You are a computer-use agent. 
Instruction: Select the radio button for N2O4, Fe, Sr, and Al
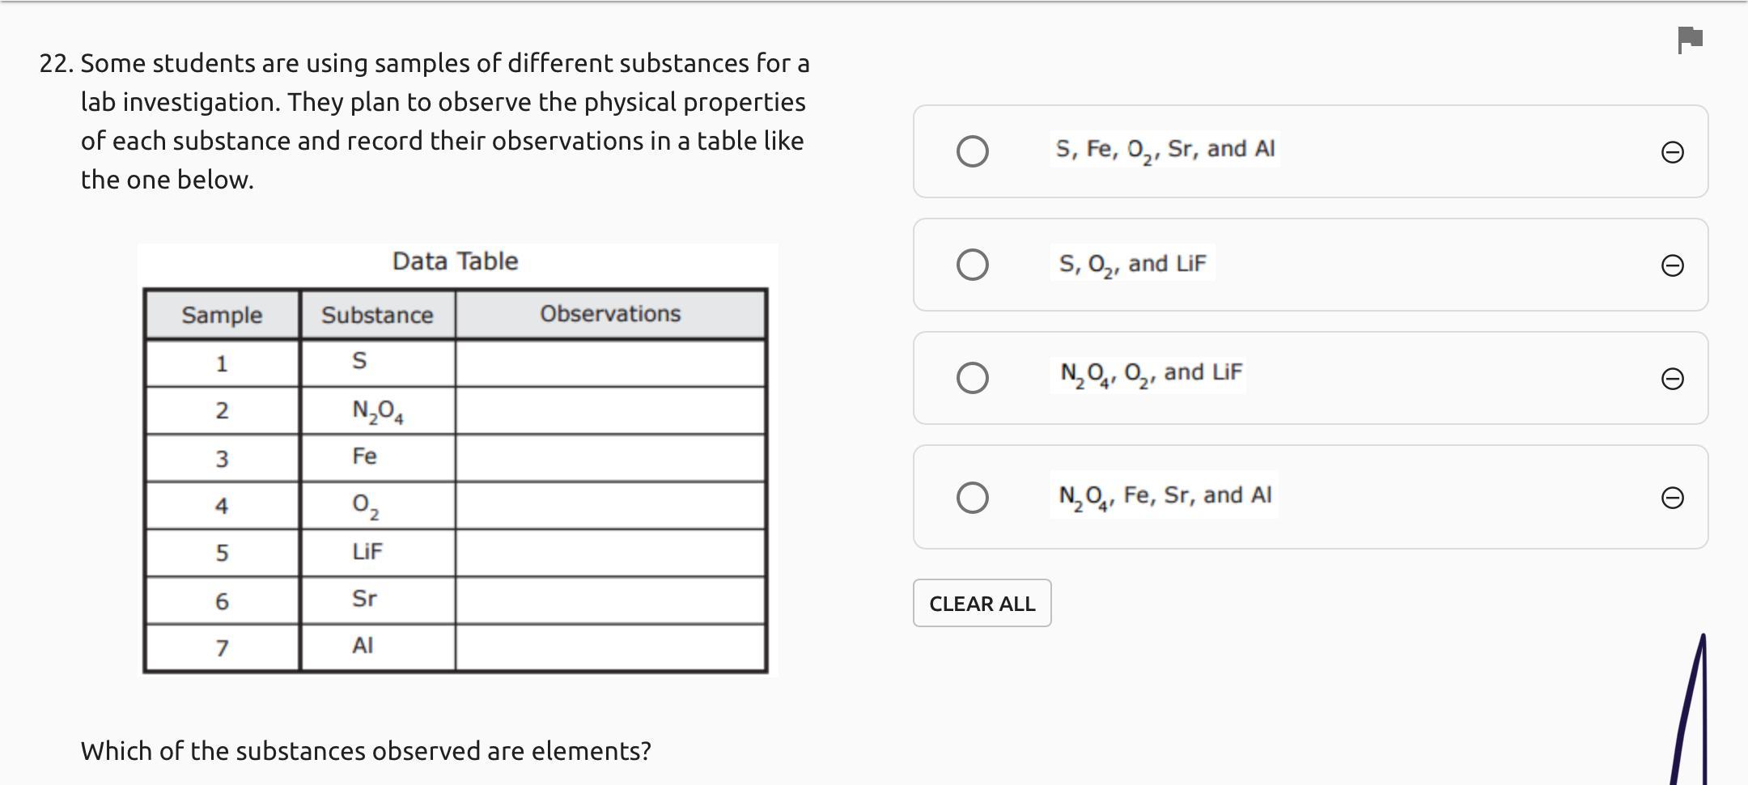972,498
